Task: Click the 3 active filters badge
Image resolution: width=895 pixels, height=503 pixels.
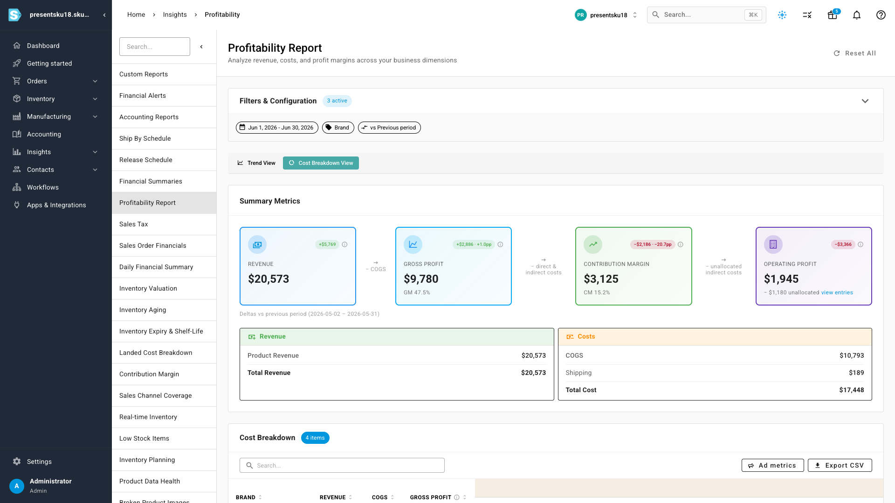Action: point(337,101)
